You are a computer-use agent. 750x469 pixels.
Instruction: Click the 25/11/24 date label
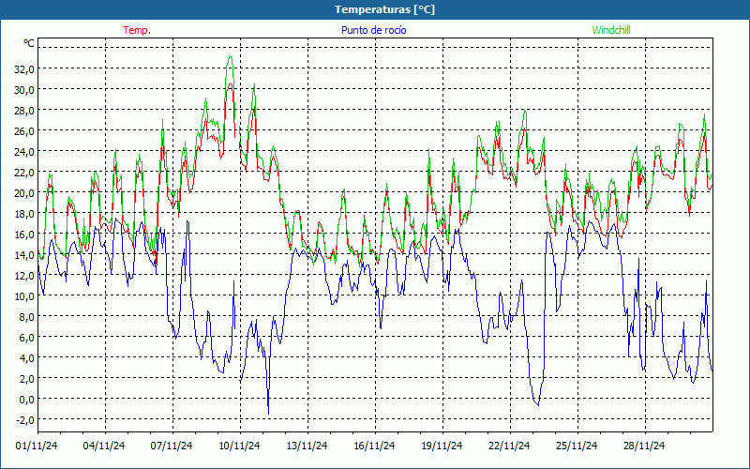[x=577, y=446]
